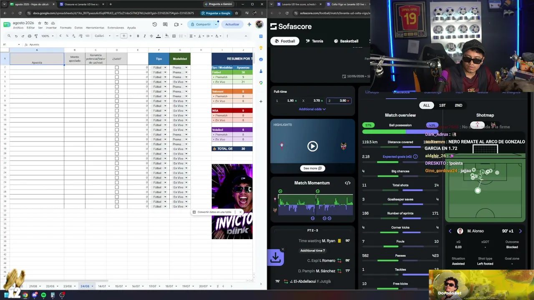Image resolution: width=534 pixels, height=300 pixels.
Task: Toggle bold formatting in Sheets
Action: pos(138,36)
